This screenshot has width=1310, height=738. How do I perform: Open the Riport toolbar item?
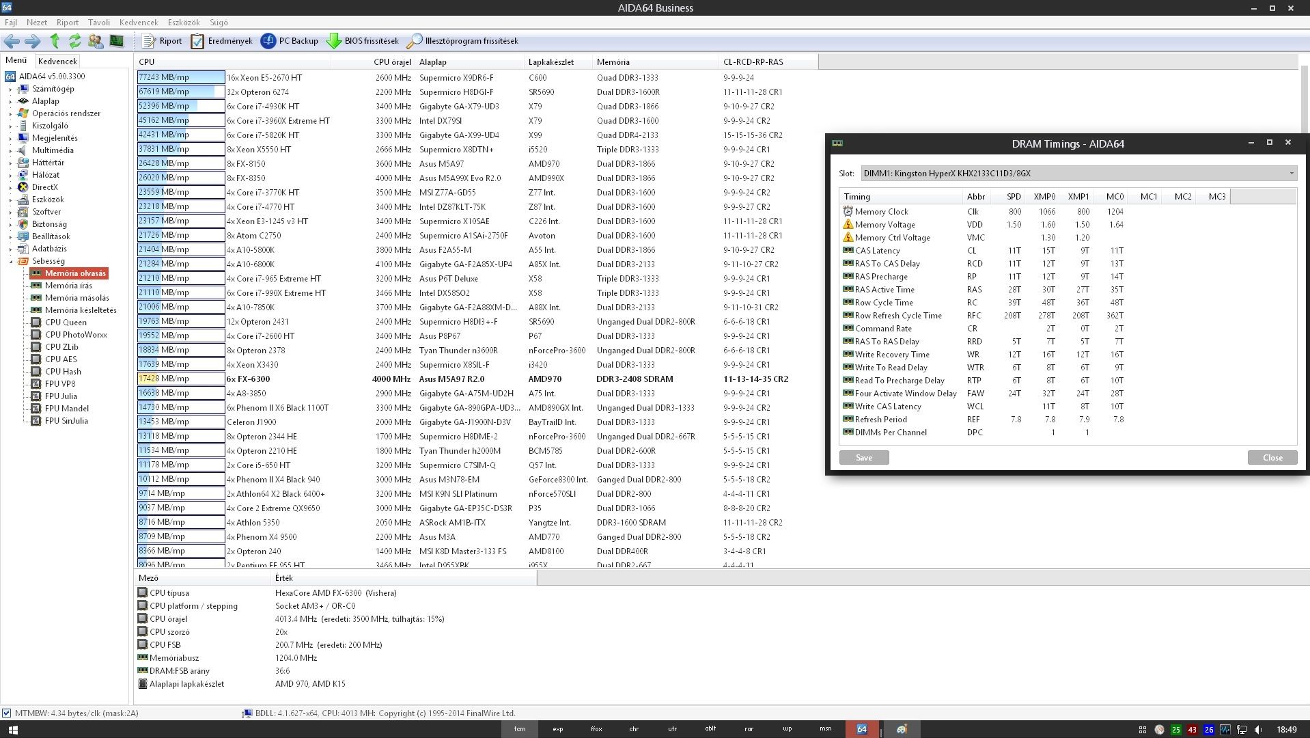tap(162, 41)
